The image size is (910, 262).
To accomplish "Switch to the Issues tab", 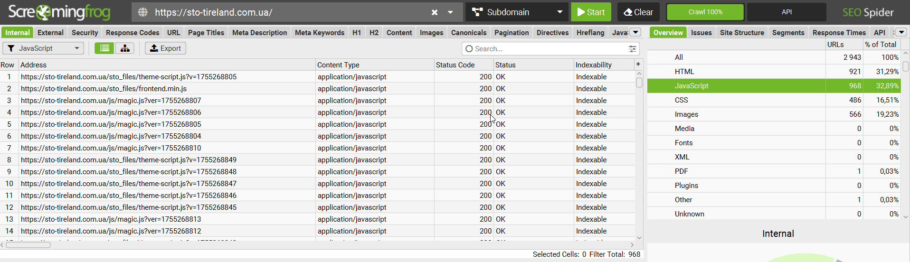I will (701, 33).
